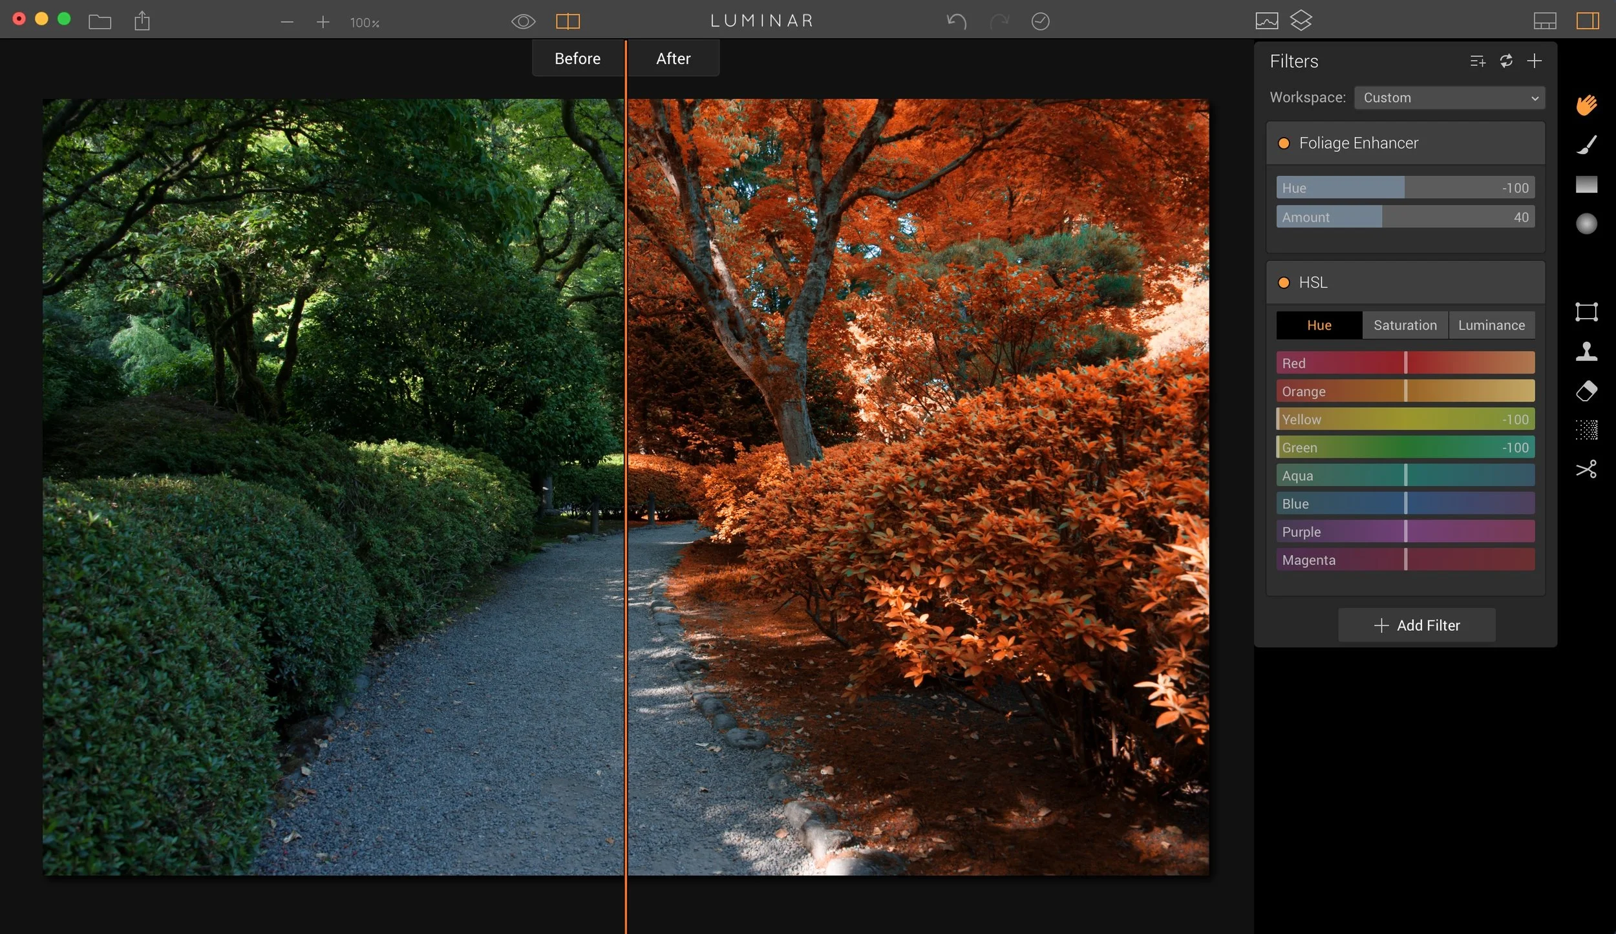Click the Undo arrow in top toolbar
Viewport: 1616px width, 934px height.
pos(957,21)
